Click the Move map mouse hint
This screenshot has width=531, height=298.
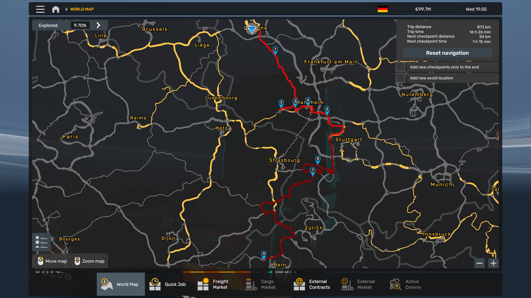tap(53, 261)
